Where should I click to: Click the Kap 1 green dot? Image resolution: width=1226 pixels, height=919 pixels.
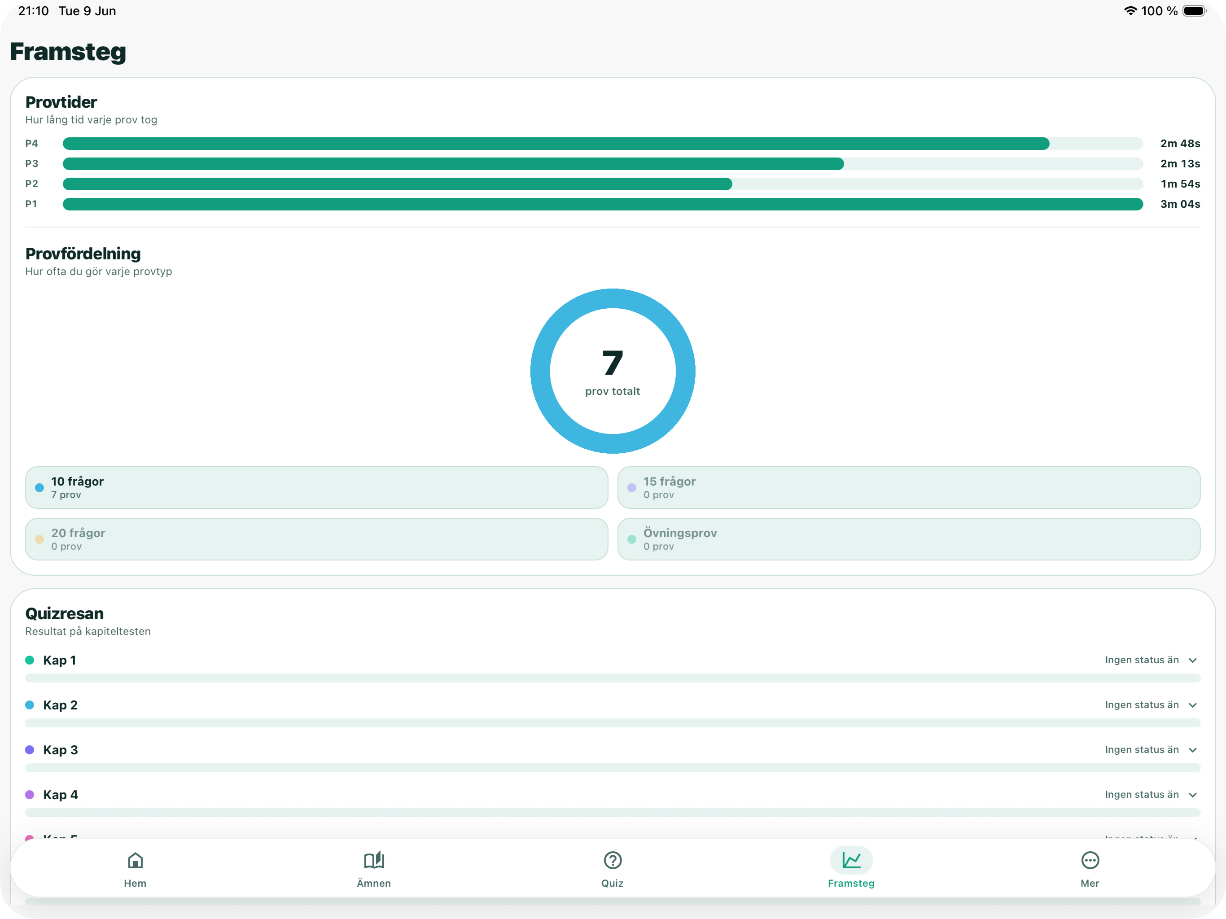pos(30,660)
